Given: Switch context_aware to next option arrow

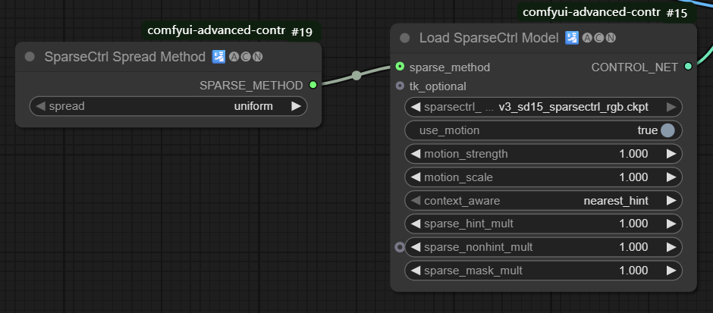Looking at the screenshot, I should (x=671, y=201).
